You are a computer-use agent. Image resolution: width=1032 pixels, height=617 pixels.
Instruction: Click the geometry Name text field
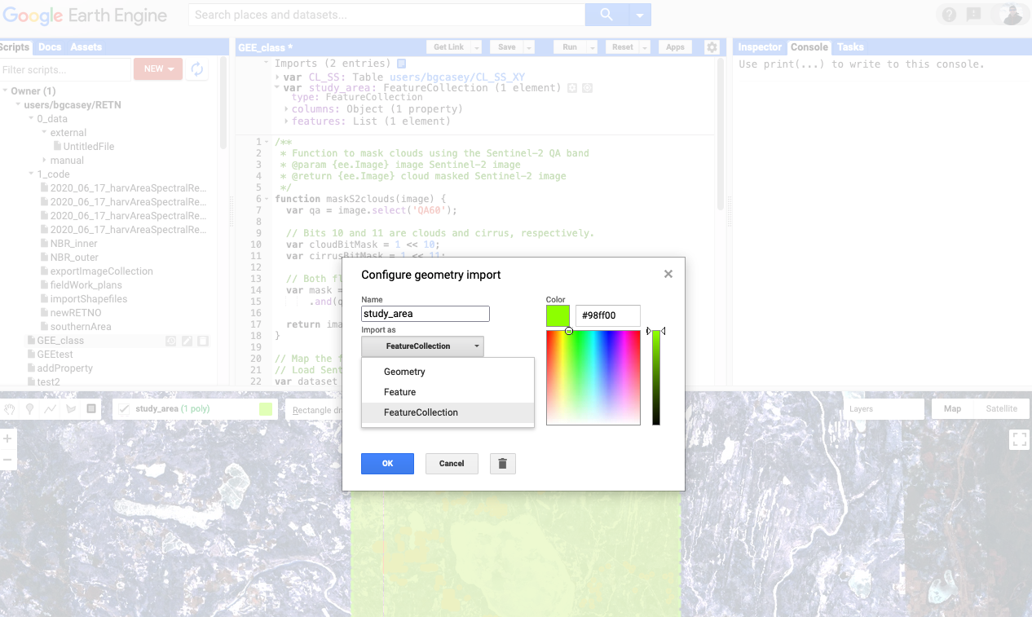point(425,314)
